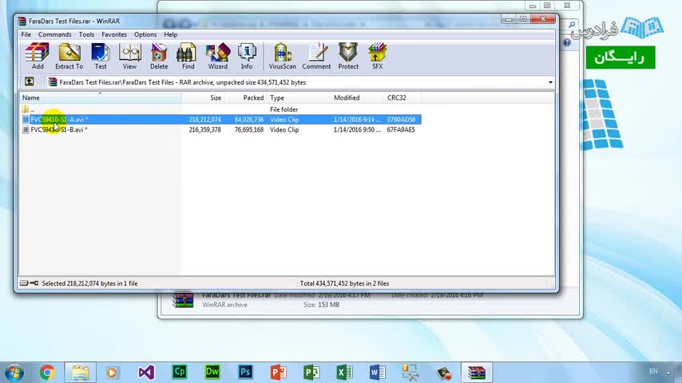Sort files by Name column
The width and height of the screenshot is (682, 383).
[x=101, y=98]
